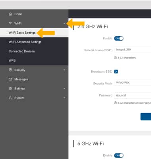Collapse the Wi-Fi menu arrow
This screenshot has height=159, width=151.
[64, 23]
